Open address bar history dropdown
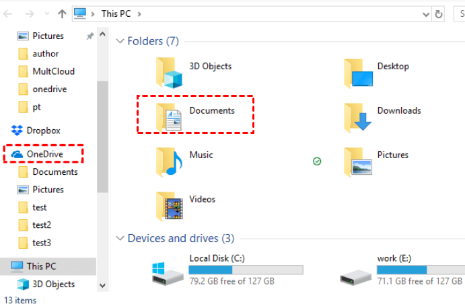 pyautogui.click(x=425, y=13)
